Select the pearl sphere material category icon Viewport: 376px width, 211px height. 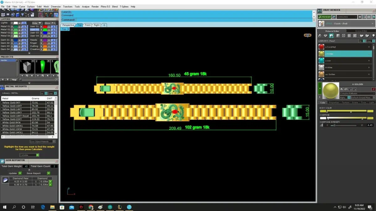(x=332, y=36)
